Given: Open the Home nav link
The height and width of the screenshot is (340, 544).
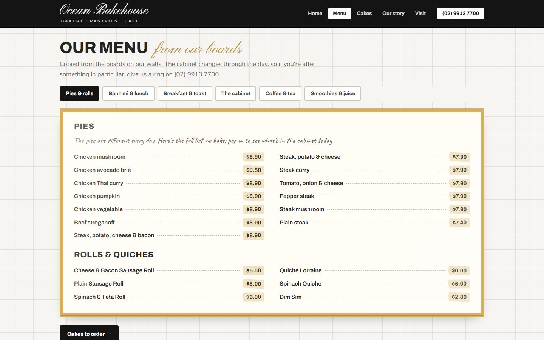Looking at the screenshot, I should point(315,13).
